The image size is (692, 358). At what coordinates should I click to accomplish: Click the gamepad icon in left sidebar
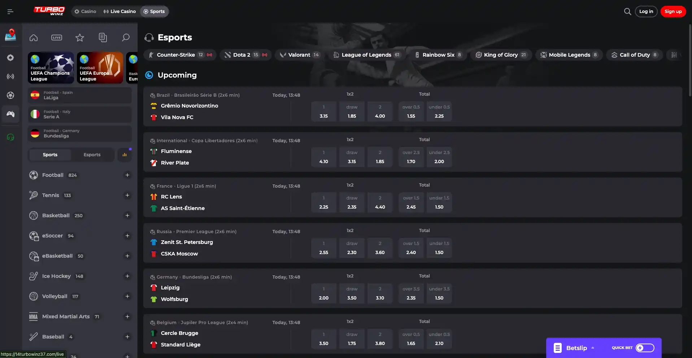click(x=10, y=114)
